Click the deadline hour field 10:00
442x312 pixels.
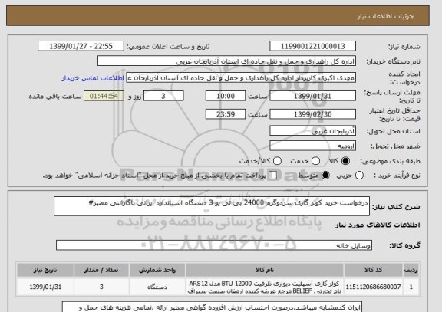click(x=226, y=96)
